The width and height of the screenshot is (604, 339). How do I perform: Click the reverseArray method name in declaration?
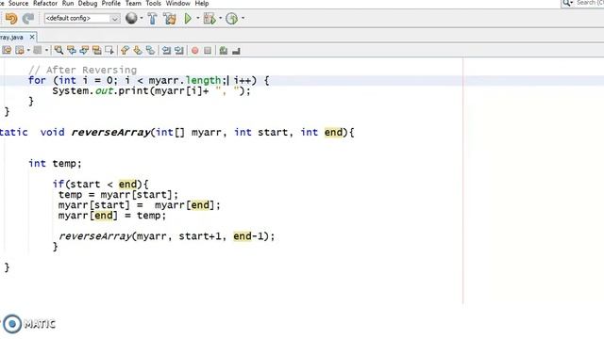110,132
